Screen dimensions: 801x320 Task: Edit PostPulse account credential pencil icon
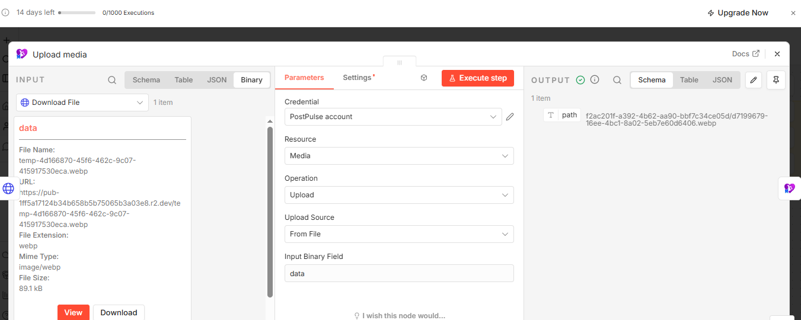click(x=510, y=117)
